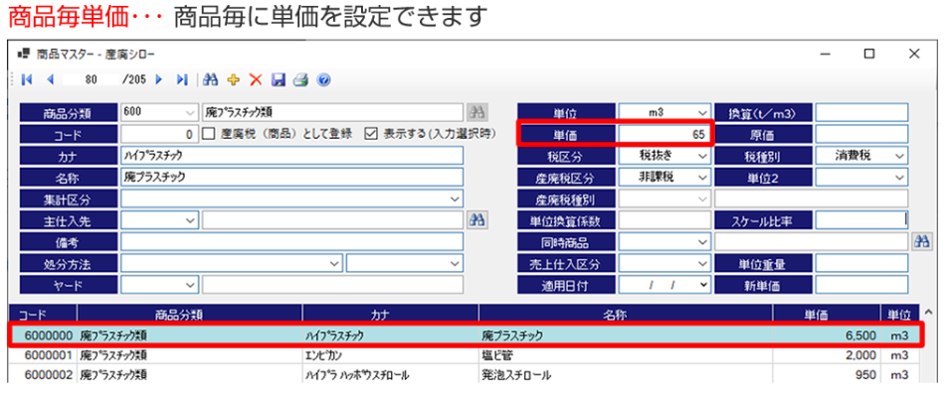
Task: Go to next record arrow
Action: pyautogui.click(x=159, y=80)
